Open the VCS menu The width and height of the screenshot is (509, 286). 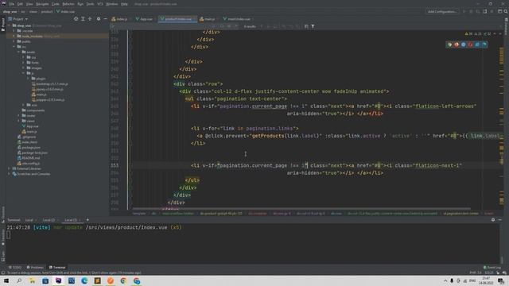100,4
